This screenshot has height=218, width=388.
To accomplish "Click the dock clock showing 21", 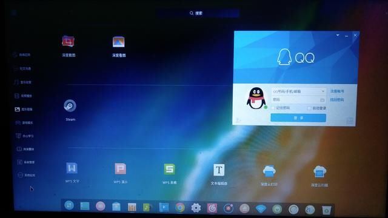I will click(x=310, y=210).
